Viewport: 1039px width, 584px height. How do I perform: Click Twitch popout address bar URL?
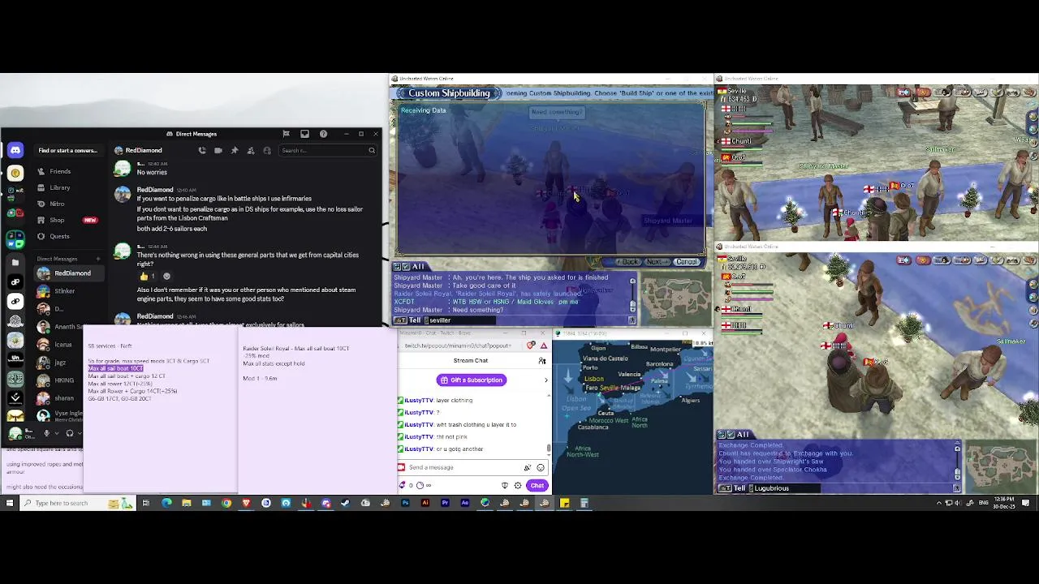click(459, 346)
